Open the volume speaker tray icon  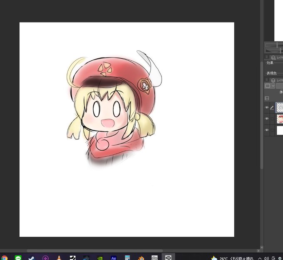click(x=266, y=258)
